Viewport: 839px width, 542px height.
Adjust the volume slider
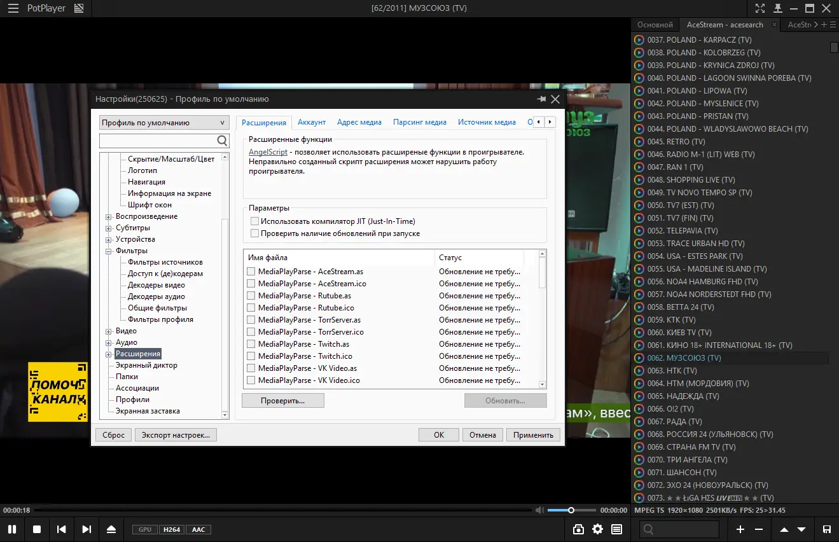click(571, 510)
